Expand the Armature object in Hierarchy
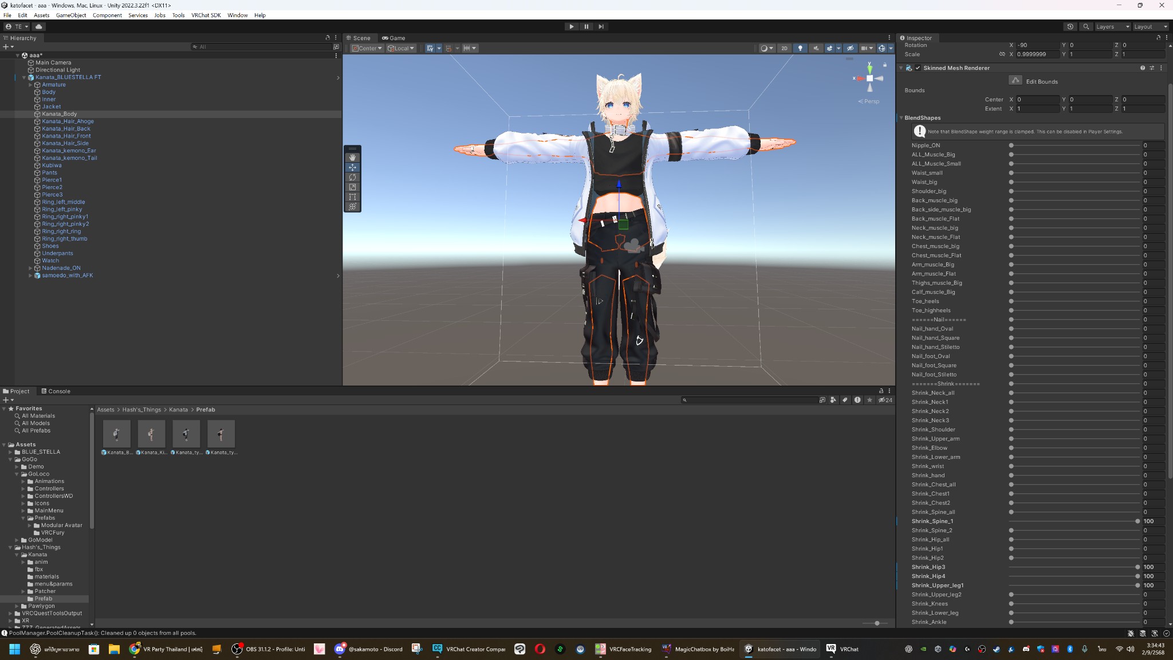Image resolution: width=1173 pixels, height=660 pixels. coord(30,85)
